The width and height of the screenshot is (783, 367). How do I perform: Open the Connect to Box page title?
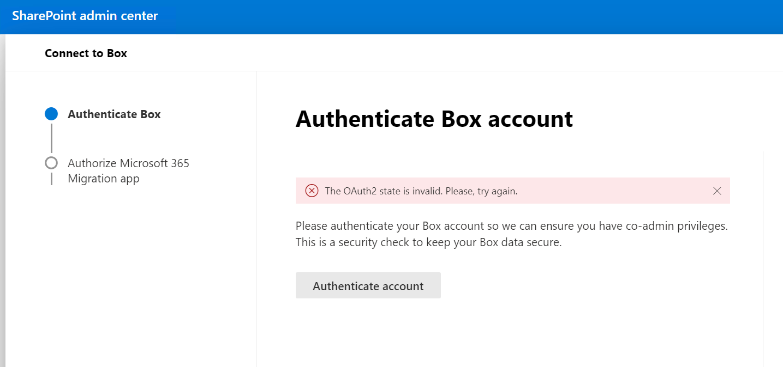click(86, 53)
